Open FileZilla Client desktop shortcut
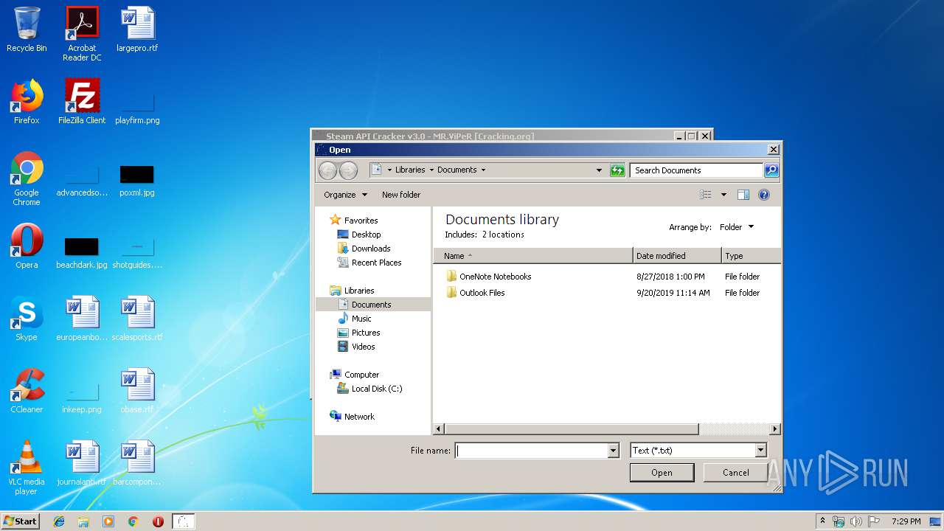The image size is (944, 531). [82, 102]
